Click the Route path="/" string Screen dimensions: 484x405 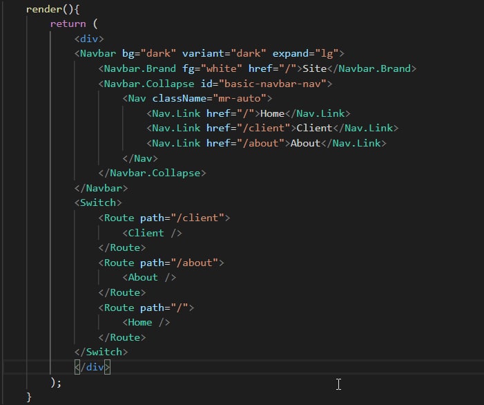coord(180,308)
